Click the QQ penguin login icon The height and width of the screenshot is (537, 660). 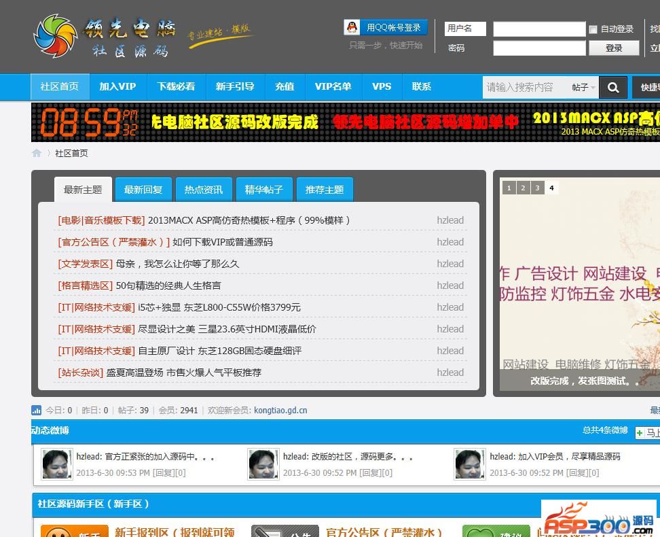(x=352, y=27)
